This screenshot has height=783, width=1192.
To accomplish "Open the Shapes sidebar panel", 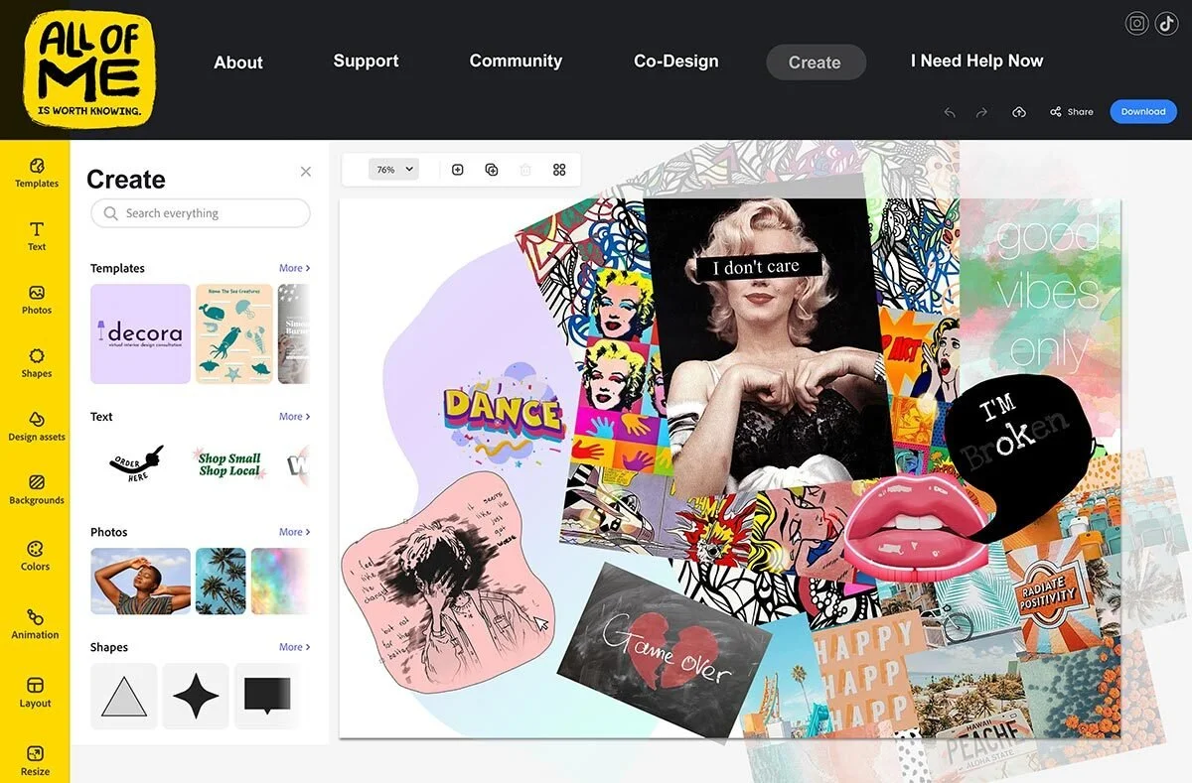I will [x=36, y=363].
